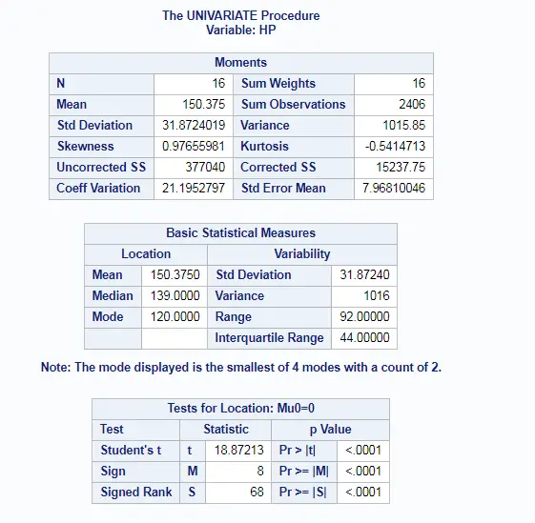
Task: Click the Uncorrected SS value 377040
Action: [x=205, y=167]
